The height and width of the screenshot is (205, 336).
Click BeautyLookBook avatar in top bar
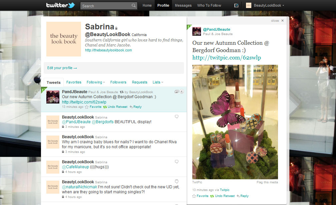click(249, 5)
